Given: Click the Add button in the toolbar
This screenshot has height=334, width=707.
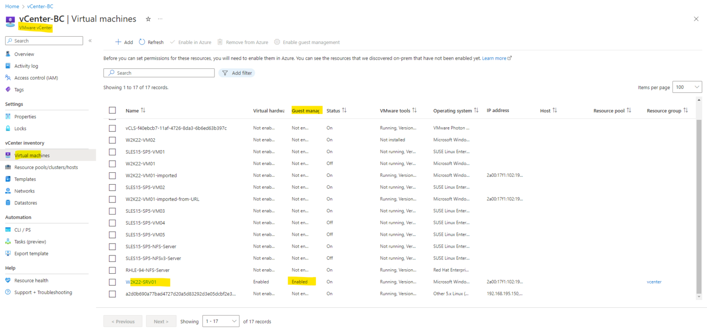Looking at the screenshot, I should pos(124,42).
